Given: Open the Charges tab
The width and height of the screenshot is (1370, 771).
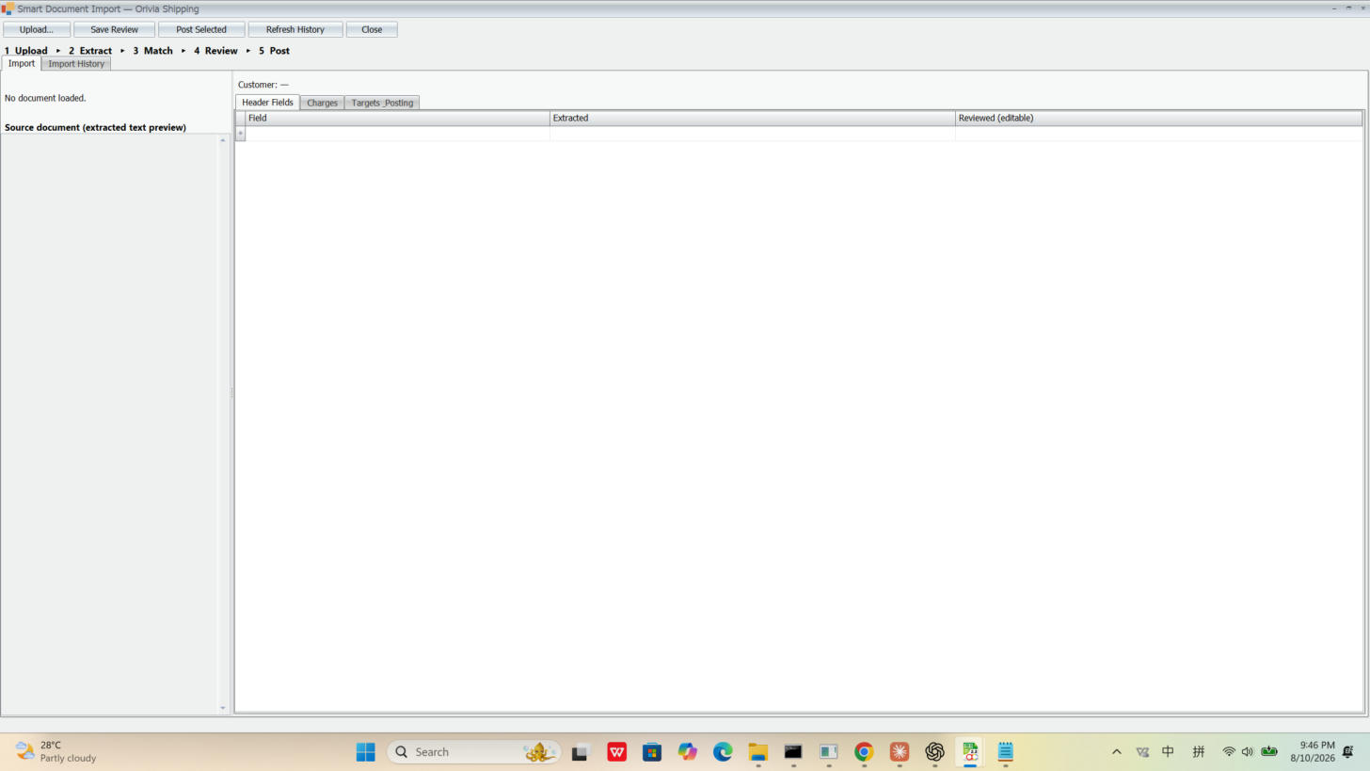Looking at the screenshot, I should 322,103.
